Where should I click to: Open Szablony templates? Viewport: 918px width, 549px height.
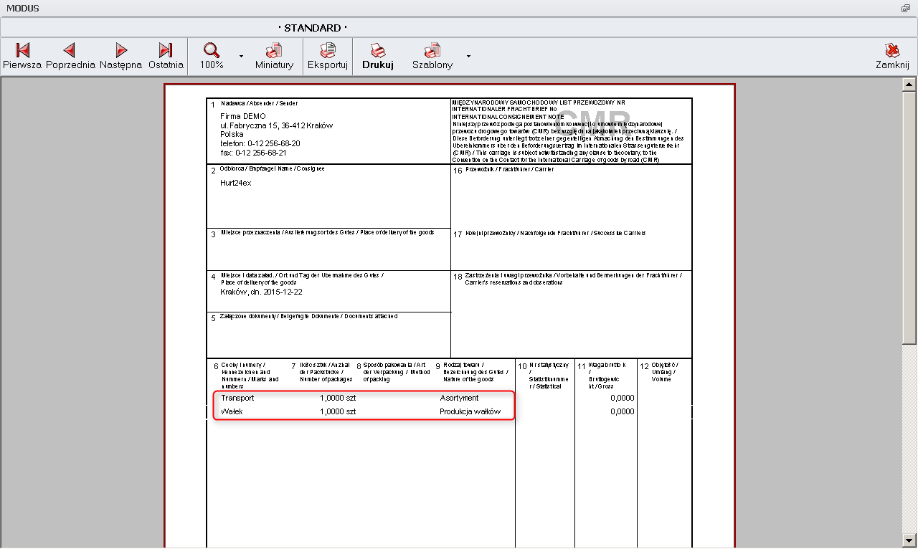click(x=432, y=56)
